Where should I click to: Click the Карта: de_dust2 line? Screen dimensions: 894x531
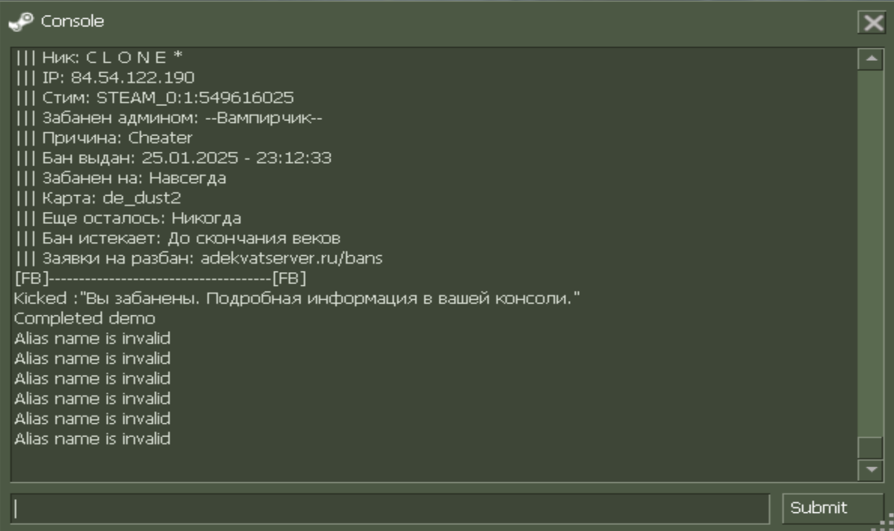coord(98,198)
